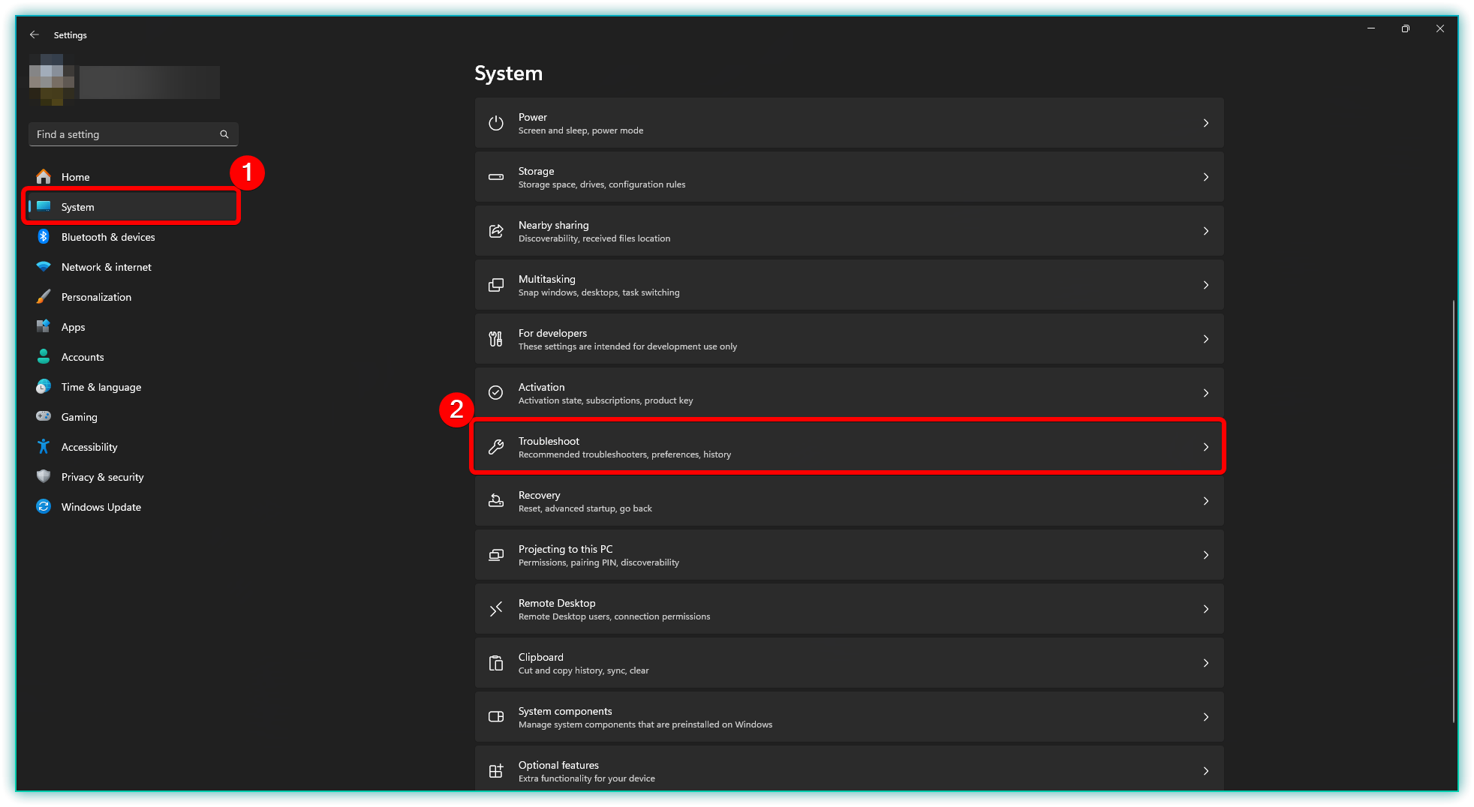
Task: Expand the Projecting to this PC chevron
Action: click(x=1205, y=555)
